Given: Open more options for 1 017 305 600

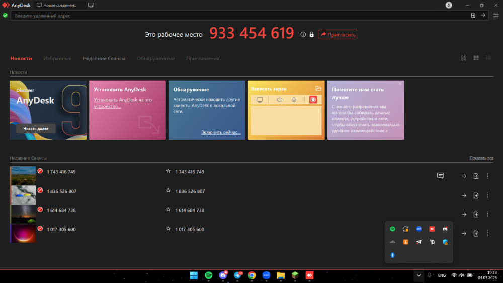Looking at the screenshot, I should [487, 234].
